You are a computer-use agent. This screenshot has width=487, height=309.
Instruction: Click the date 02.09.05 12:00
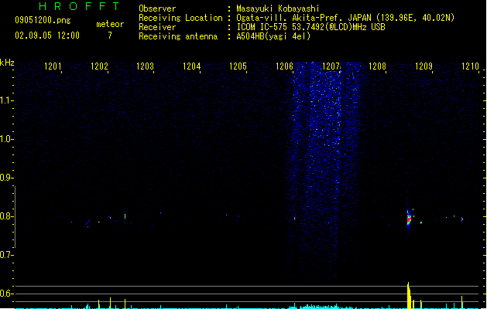coord(47,36)
